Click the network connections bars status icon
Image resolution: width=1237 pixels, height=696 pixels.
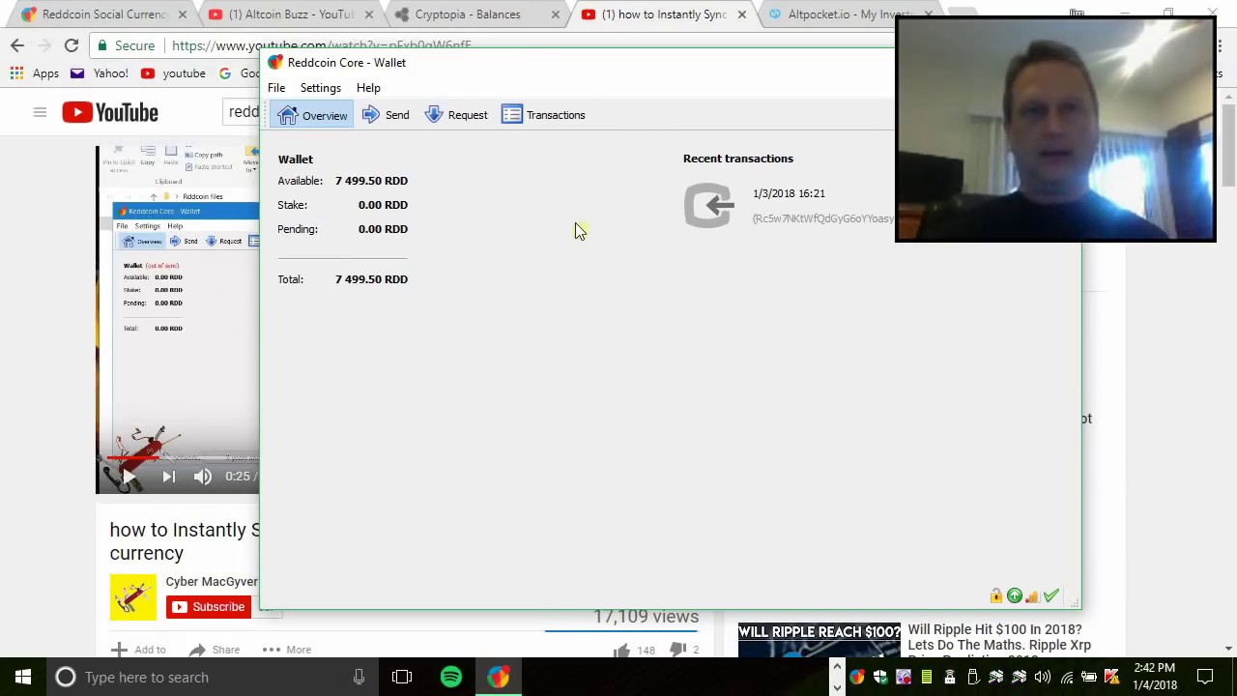point(1032,596)
